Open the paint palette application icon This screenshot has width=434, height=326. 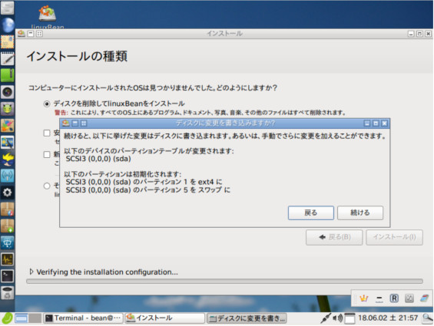(x=7, y=125)
